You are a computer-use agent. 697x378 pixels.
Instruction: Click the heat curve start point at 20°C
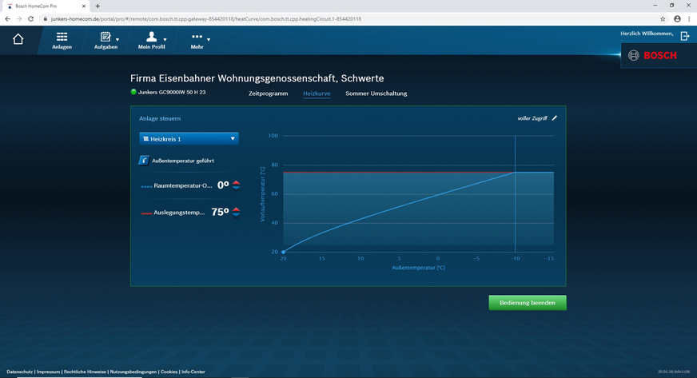coord(283,252)
